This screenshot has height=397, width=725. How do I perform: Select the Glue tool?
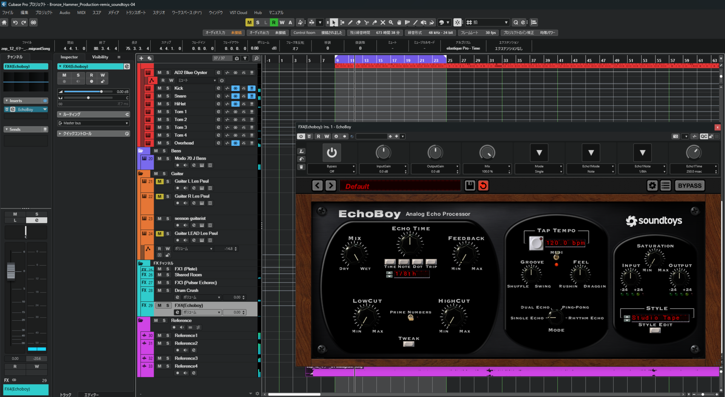(x=375, y=23)
